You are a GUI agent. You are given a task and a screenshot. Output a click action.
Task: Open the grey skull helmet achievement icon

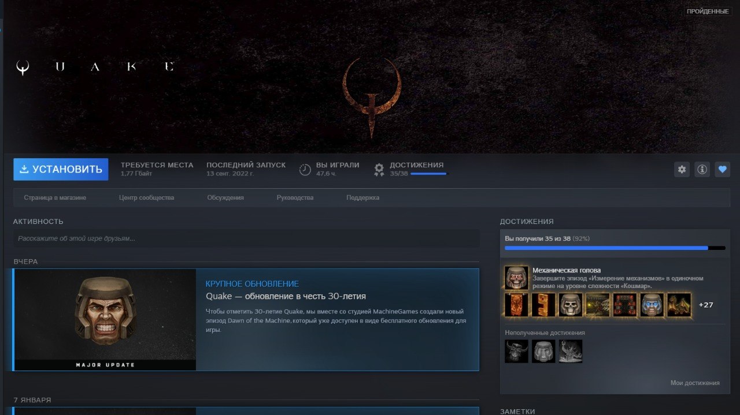pos(571,305)
